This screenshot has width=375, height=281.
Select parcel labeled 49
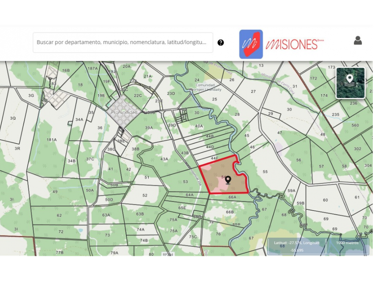(55, 191)
